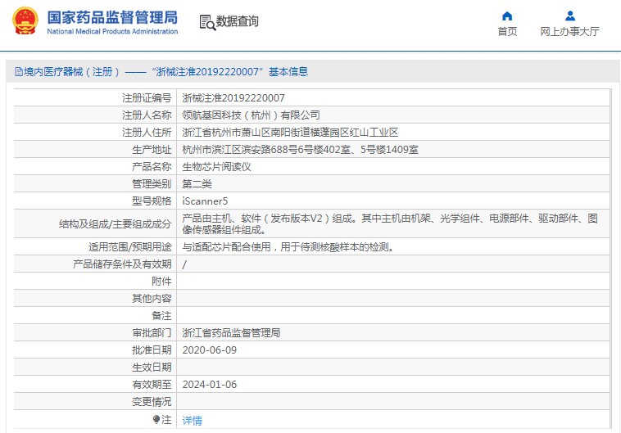
Task: Click the 型号规格 row label
Action: (152, 201)
